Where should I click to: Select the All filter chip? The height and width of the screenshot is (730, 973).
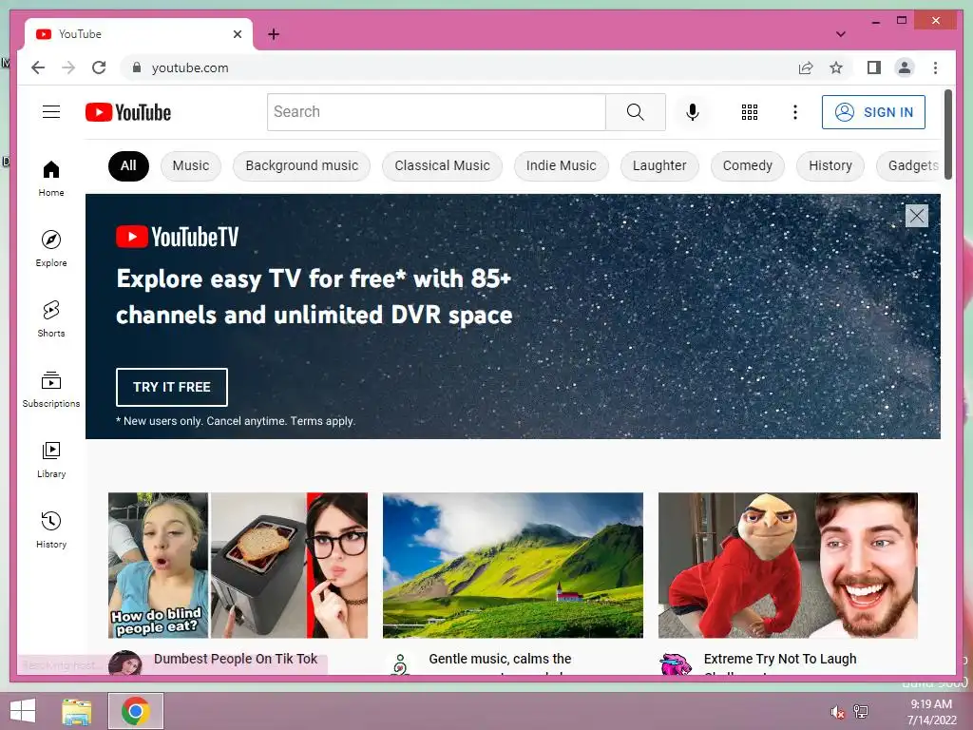pyautogui.click(x=128, y=165)
